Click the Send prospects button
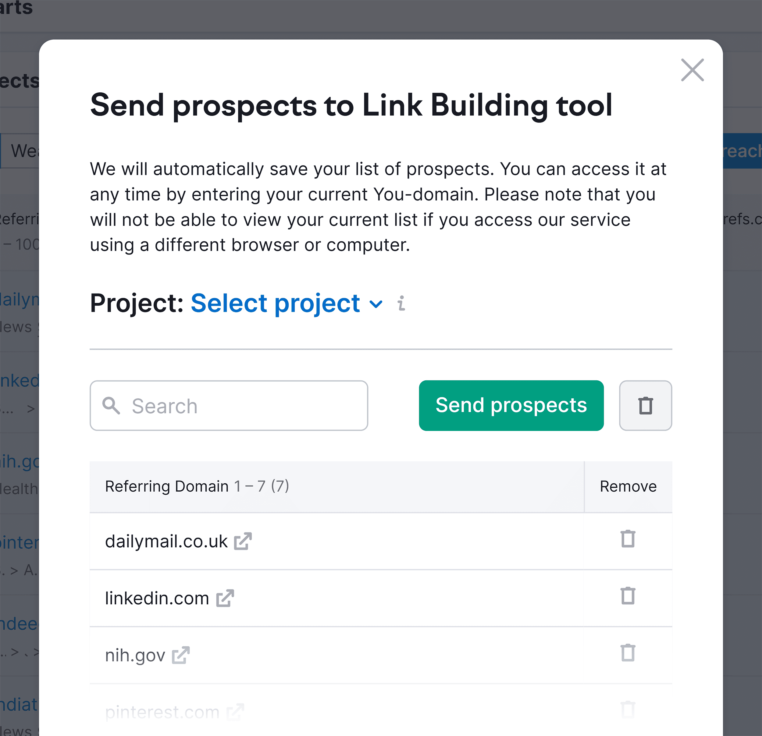 coord(510,405)
